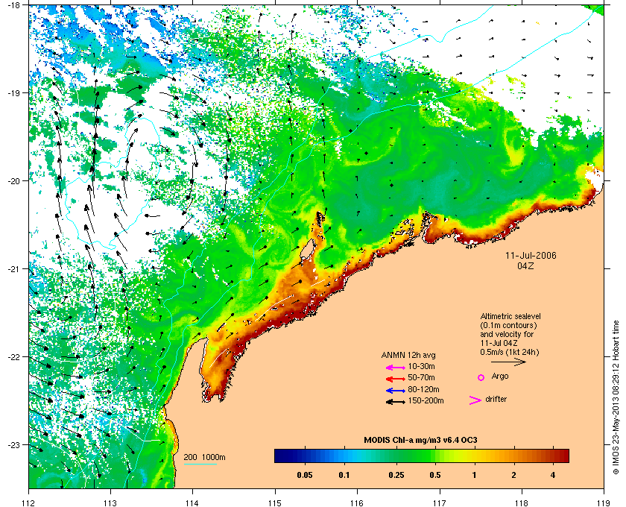Click the red 50-70m arrow icon
Viewport: 626px width, 507px height.
[395, 379]
